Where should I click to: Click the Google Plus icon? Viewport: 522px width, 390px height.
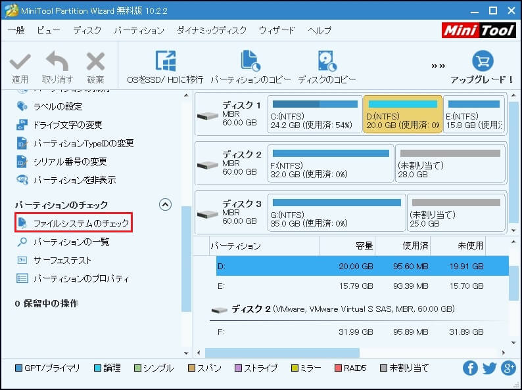[x=508, y=368]
